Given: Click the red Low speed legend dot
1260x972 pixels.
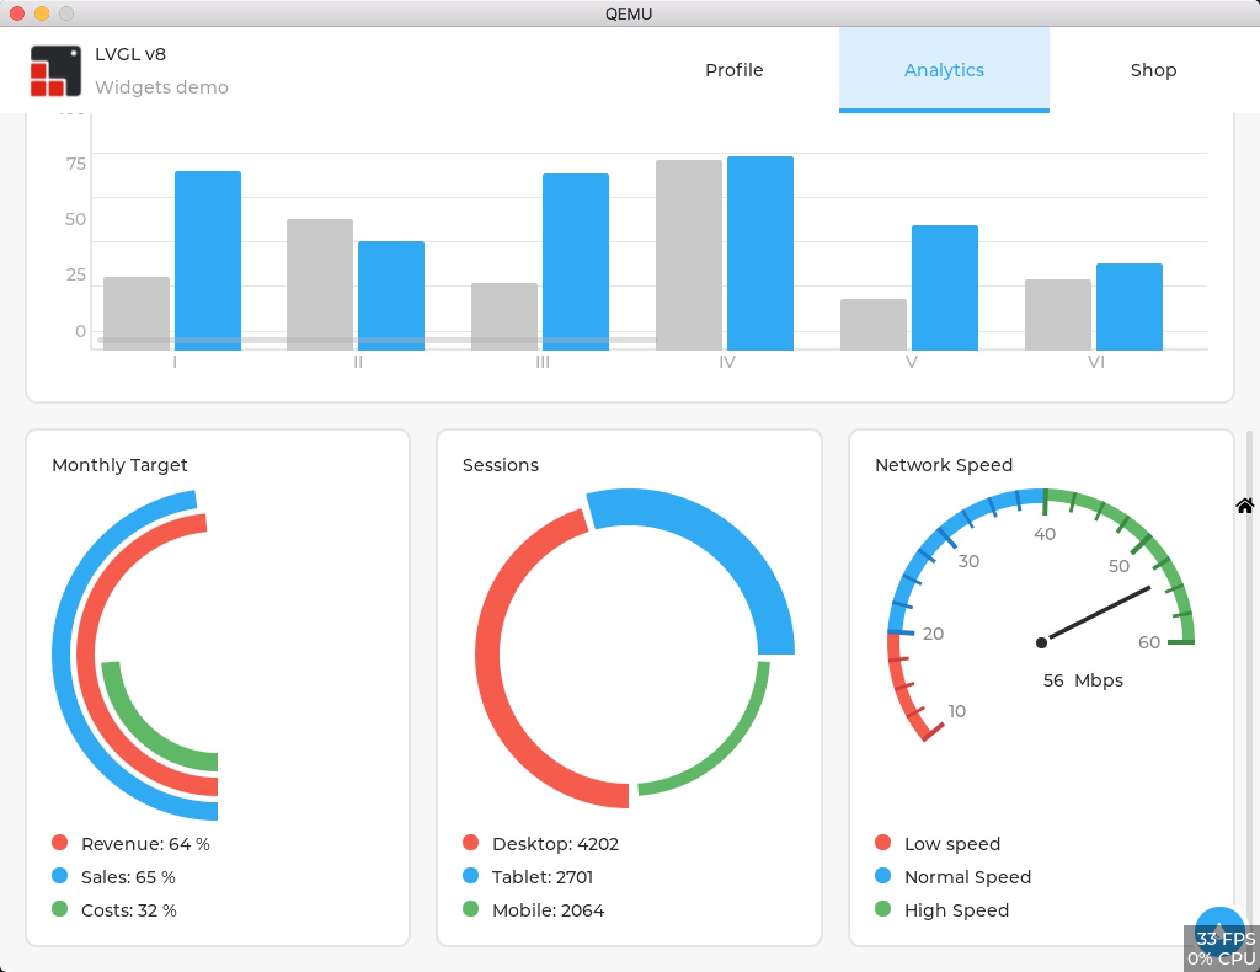Looking at the screenshot, I should 883,842.
